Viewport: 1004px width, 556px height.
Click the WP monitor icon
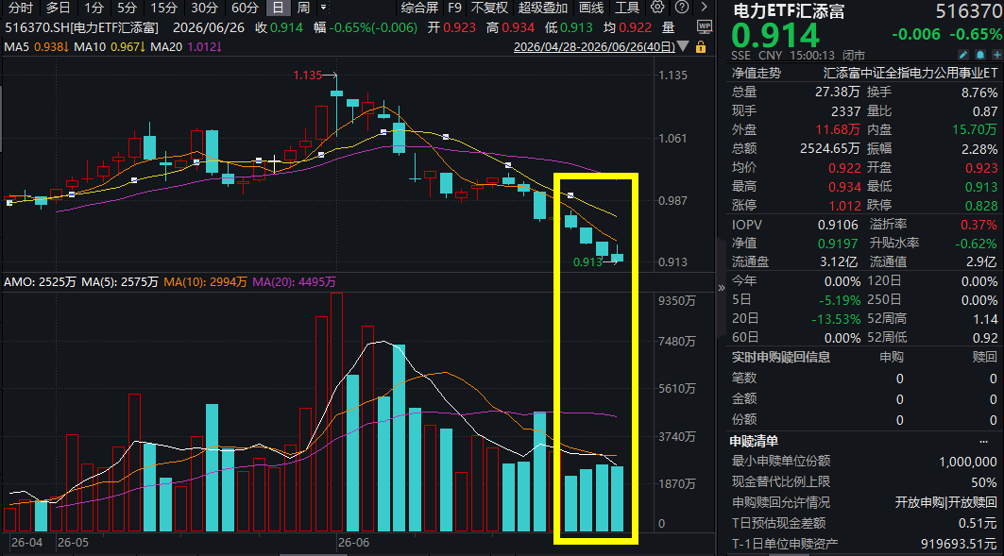(705, 27)
